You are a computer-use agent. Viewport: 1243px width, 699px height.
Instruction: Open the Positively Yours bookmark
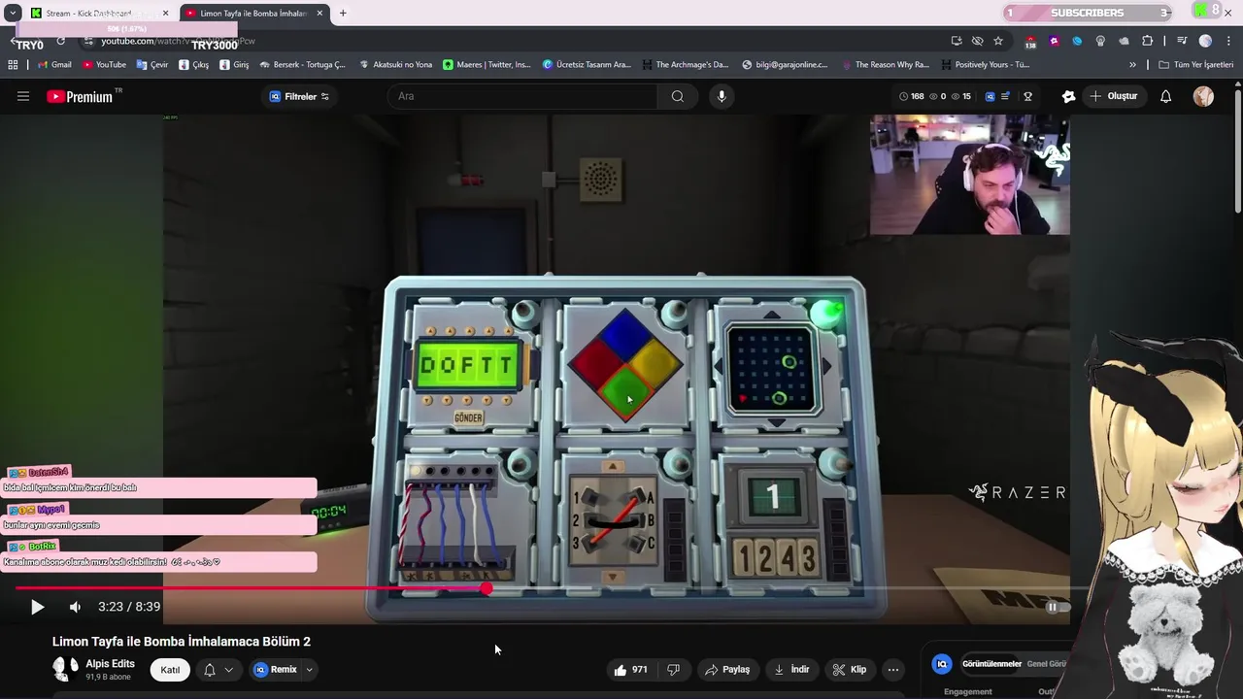point(985,65)
